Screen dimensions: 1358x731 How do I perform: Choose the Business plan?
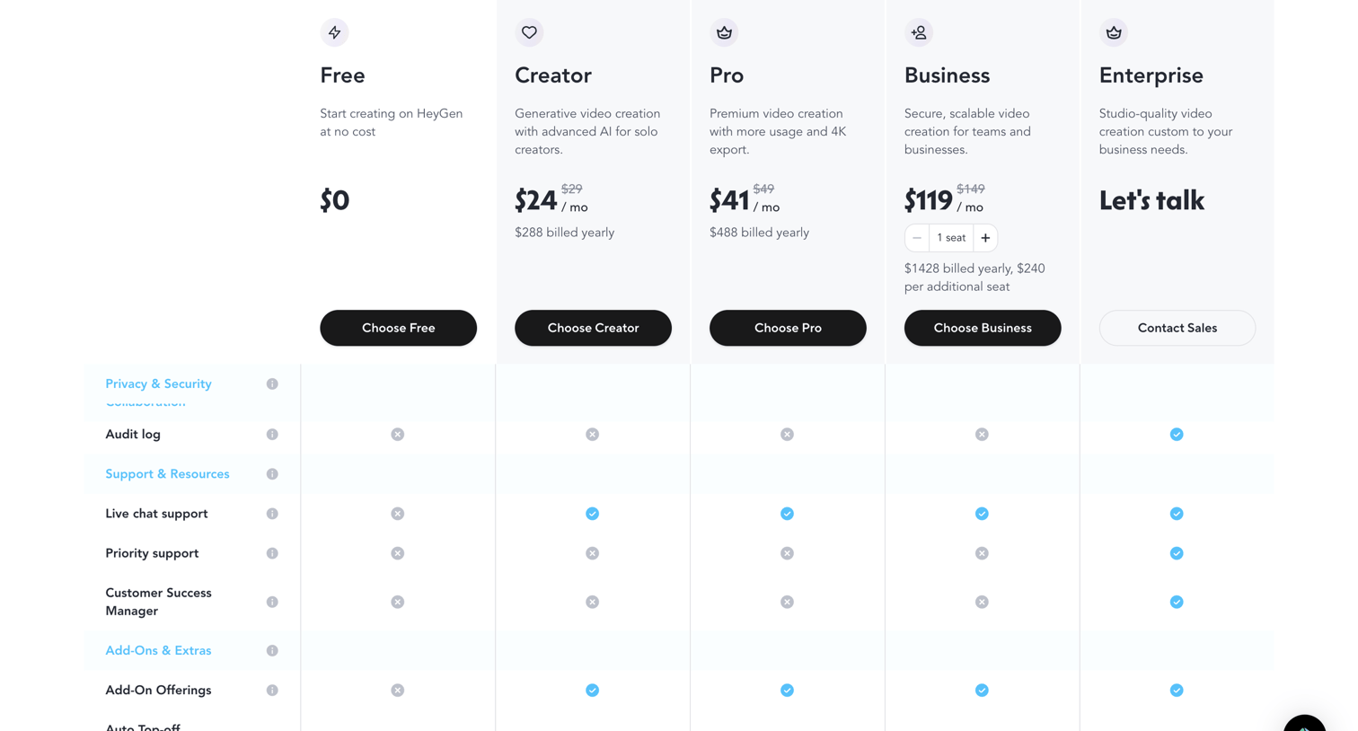coord(983,328)
